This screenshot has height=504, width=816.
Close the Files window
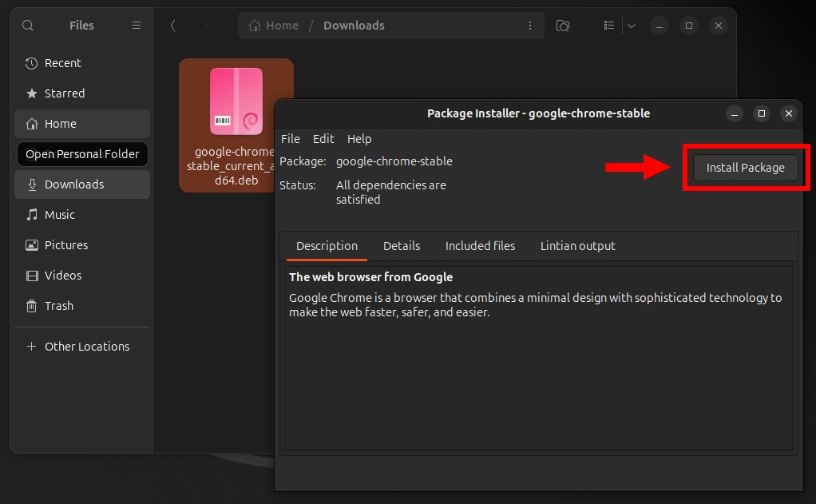pyautogui.click(x=719, y=26)
